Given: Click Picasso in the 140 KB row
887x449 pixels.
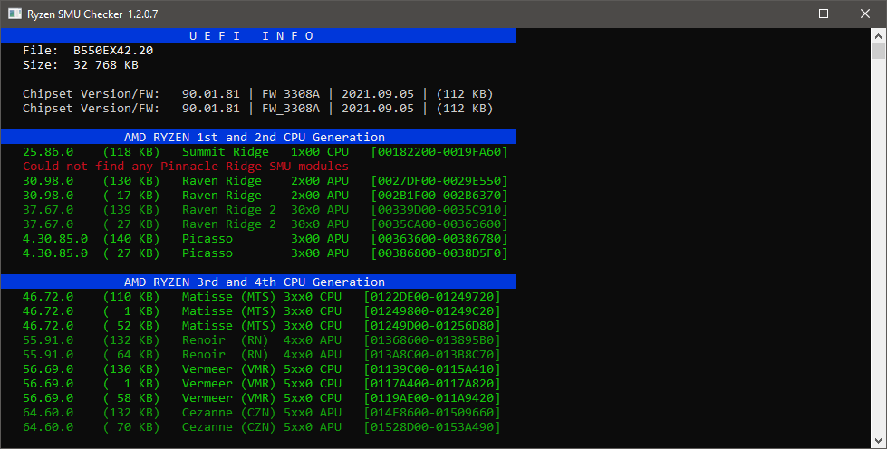Looking at the screenshot, I should point(207,239).
